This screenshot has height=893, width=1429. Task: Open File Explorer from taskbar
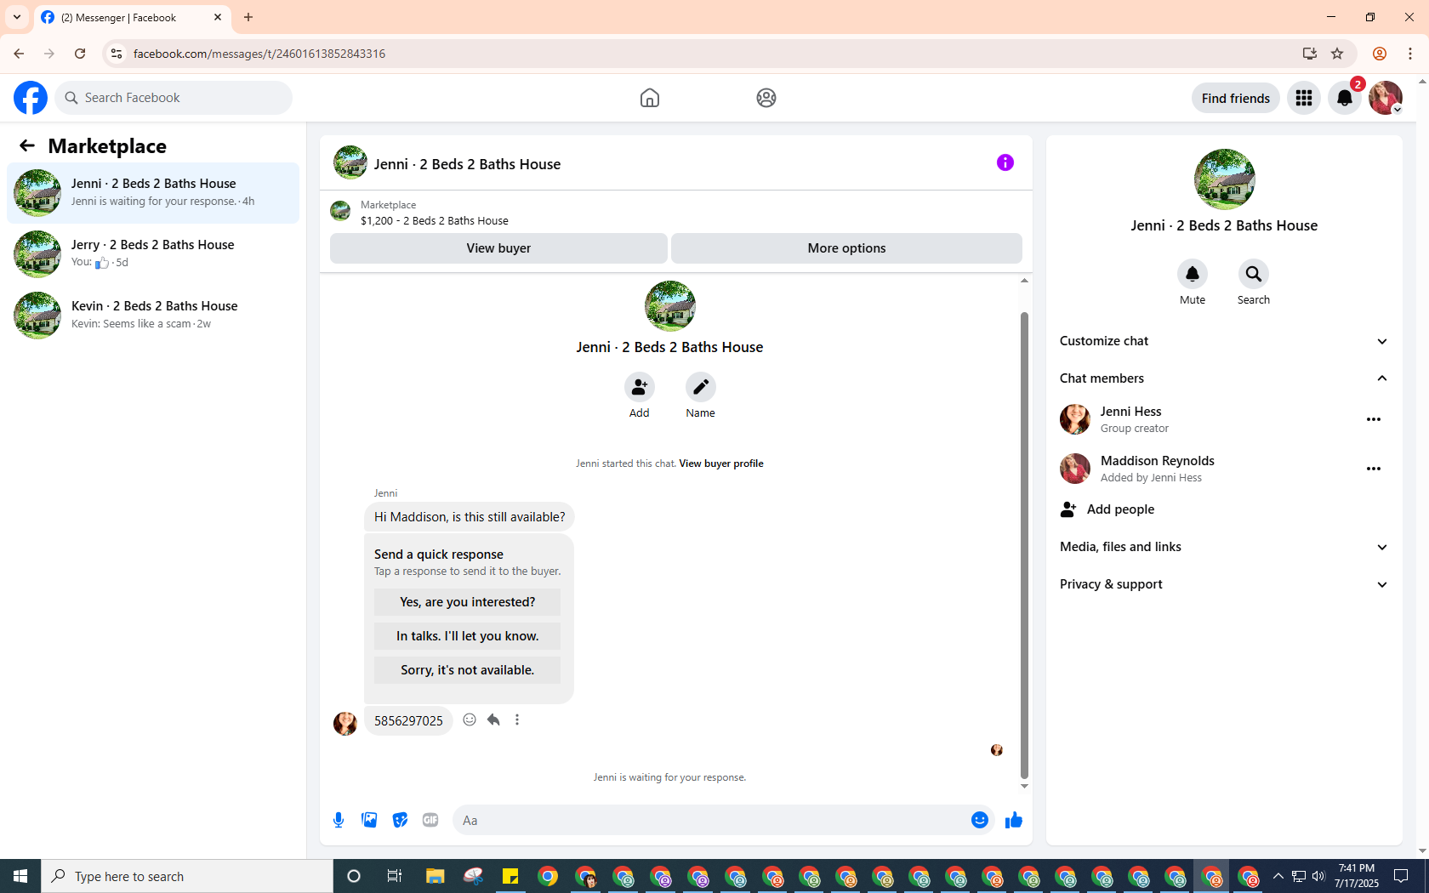(436, 876)
